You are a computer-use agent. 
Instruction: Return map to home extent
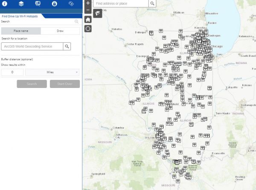point(88,20)
